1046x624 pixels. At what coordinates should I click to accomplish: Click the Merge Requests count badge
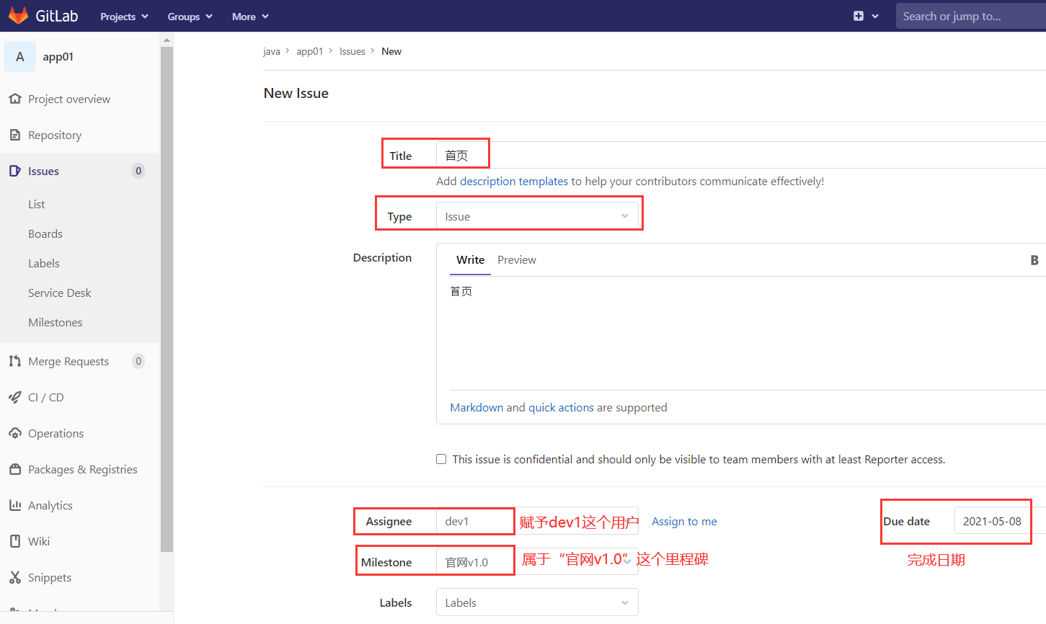(138, 361)
